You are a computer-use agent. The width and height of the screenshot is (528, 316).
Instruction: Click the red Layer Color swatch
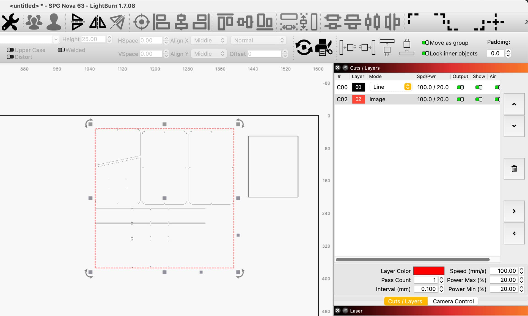429,271
